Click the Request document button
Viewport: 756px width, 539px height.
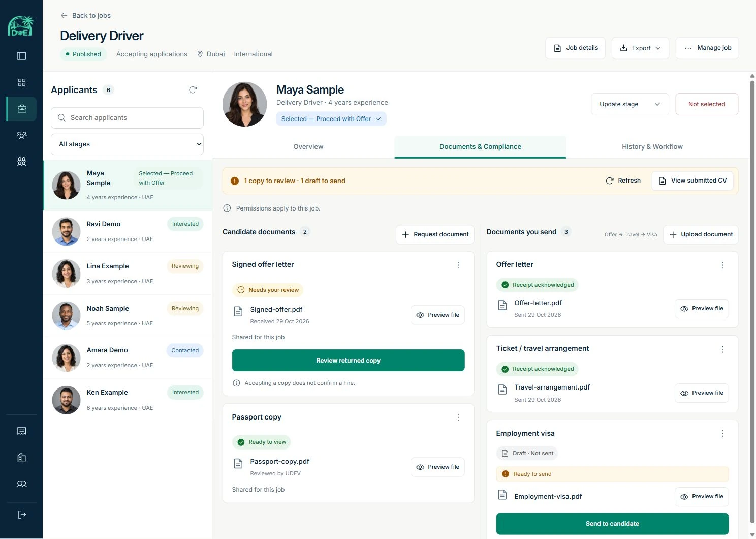[x=435, y=235]
